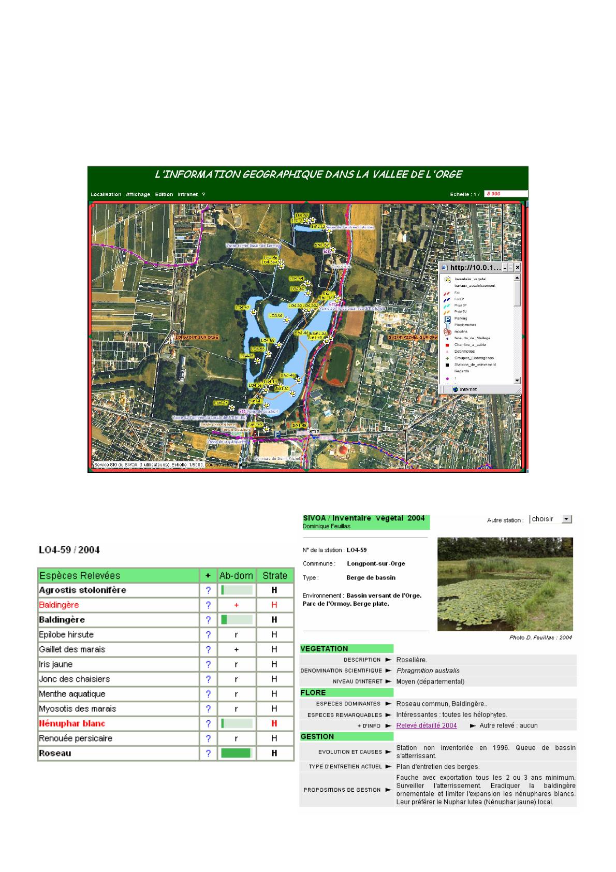Minimize the legend popup window
This screenshot has width=616, height=872.
[504, 268]
